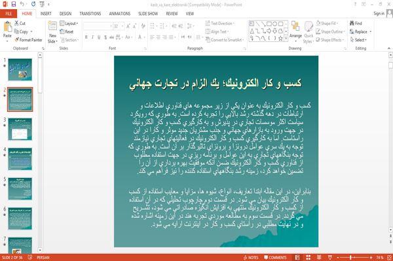Viewport: 393px width, 261px height.
Task: Switch to Normal view icon
Action: pos(297,258)
